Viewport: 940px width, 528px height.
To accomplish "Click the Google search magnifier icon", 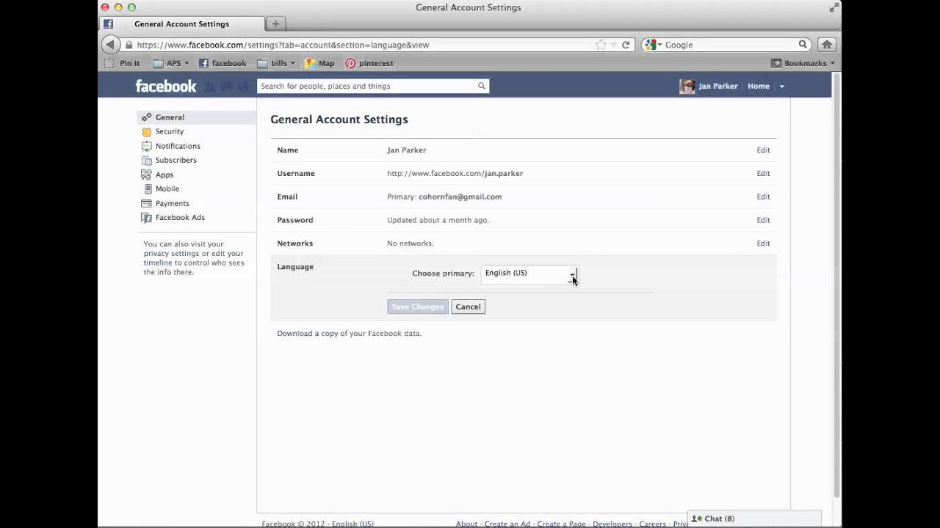I will (803, 45).
